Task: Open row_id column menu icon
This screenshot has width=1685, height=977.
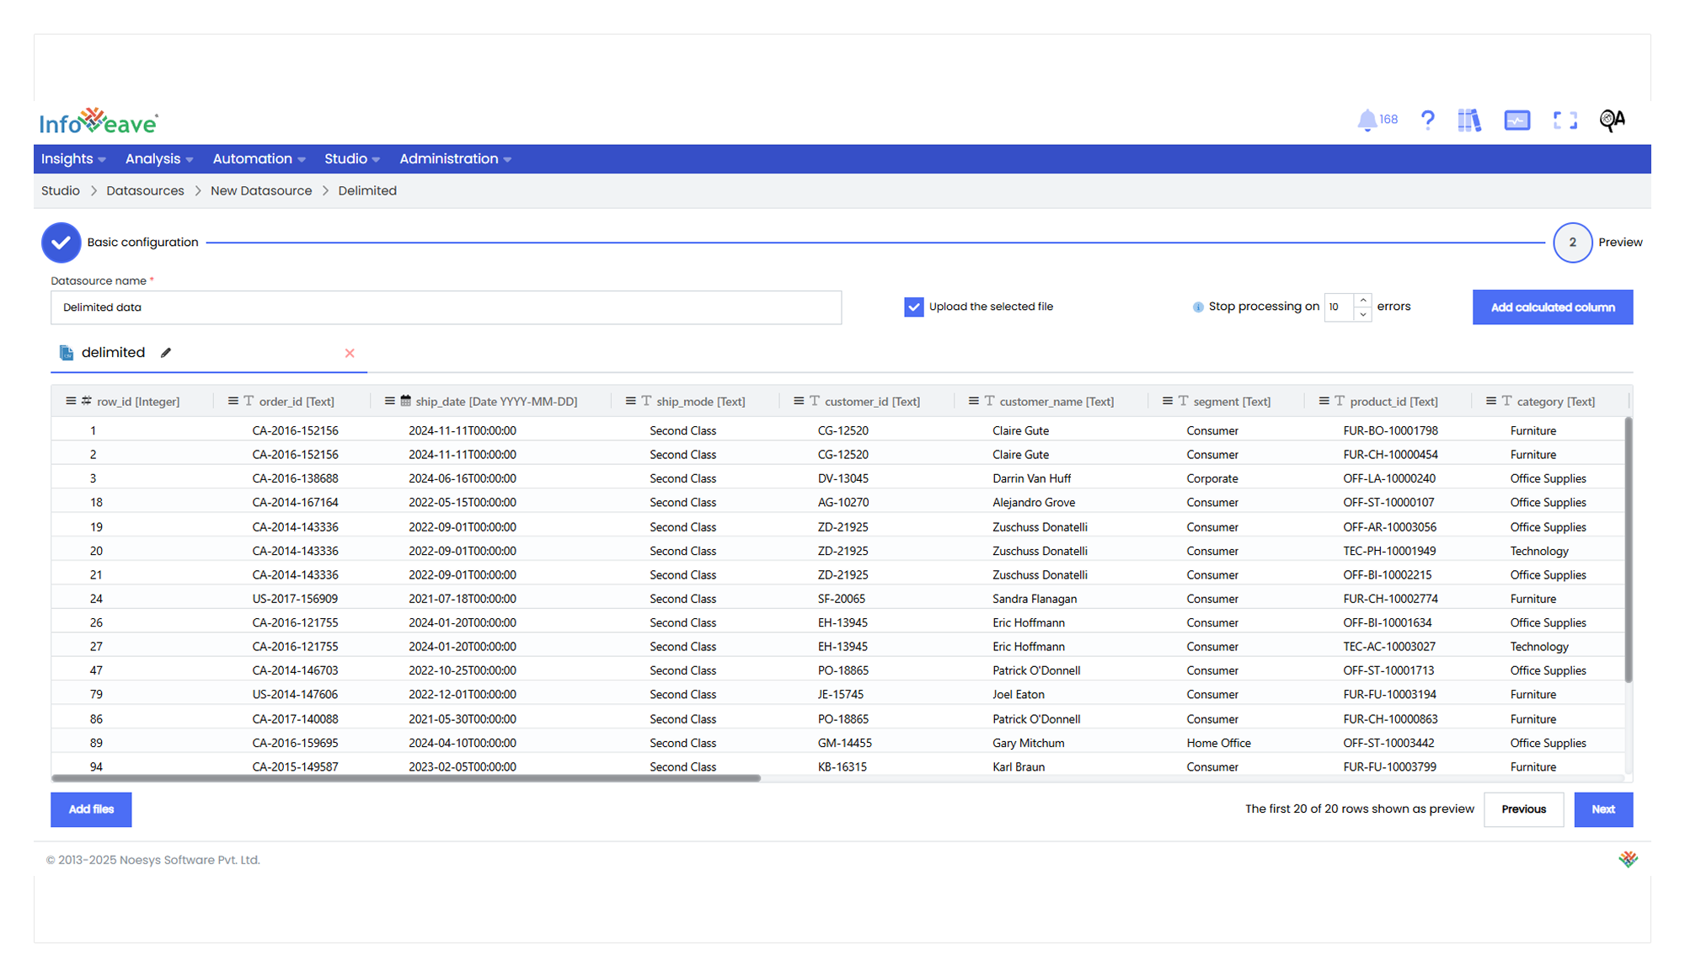Action: (x=71, y=401)
